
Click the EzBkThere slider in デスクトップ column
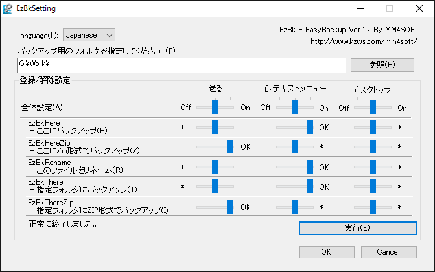[373, 187]
